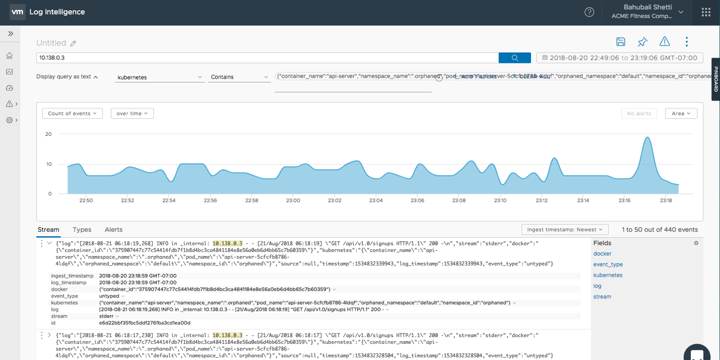Image resolution: width=720 pixels, height=360 pixels.
Task: Open first log event's three-dots menu
Action: tap(42, 243)
